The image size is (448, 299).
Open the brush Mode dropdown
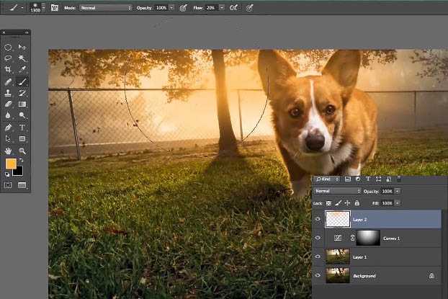(105, 7)
